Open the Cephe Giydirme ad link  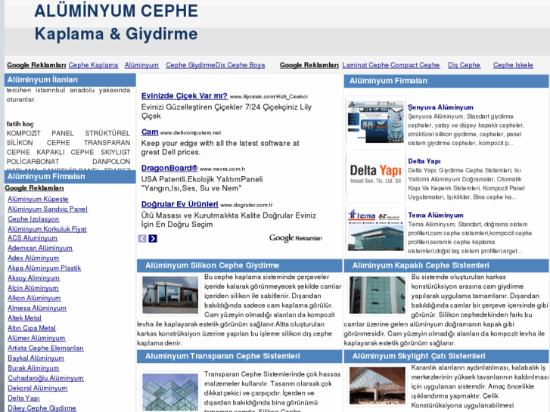191,65
